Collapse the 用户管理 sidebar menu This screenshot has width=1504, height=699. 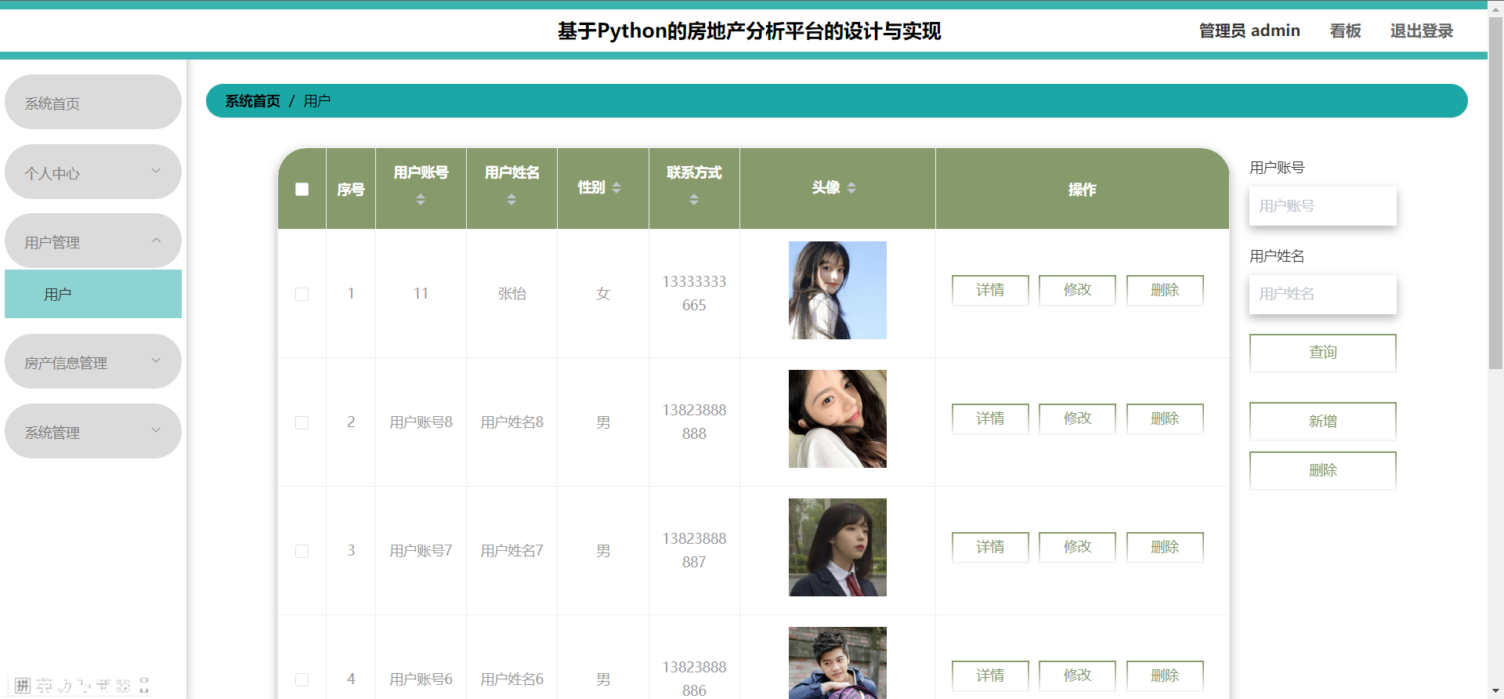(x=93, y=241)
